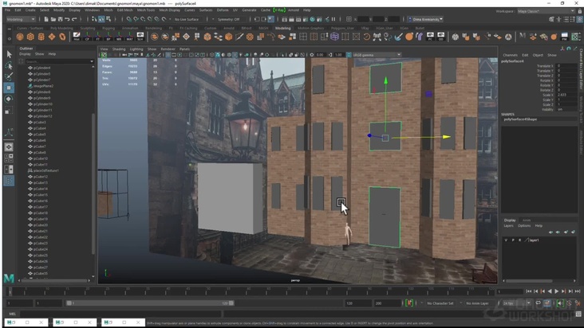Click the Hist shelf button
Image resolution: width=584 pixels, height=328 pixels.
tap(77, 37)
